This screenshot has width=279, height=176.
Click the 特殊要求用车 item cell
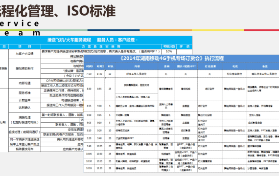pos(24,149)
